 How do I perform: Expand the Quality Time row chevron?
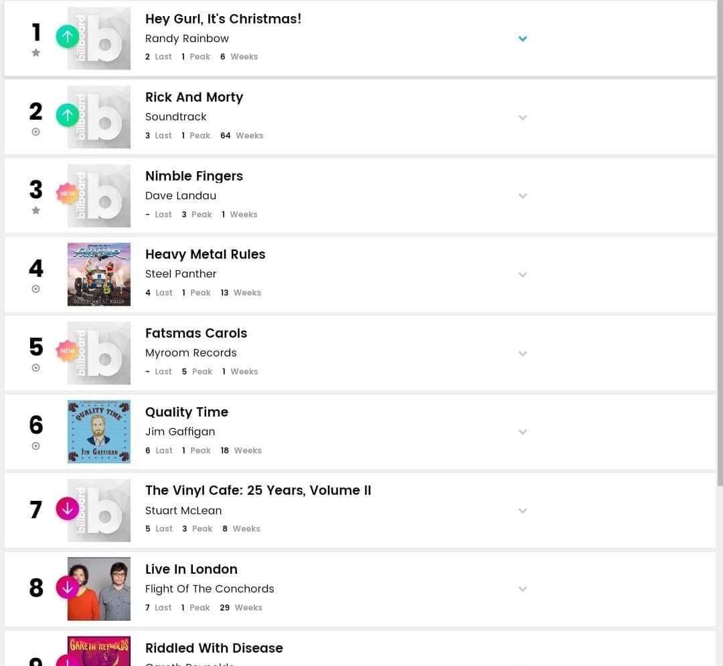[522, 432]
